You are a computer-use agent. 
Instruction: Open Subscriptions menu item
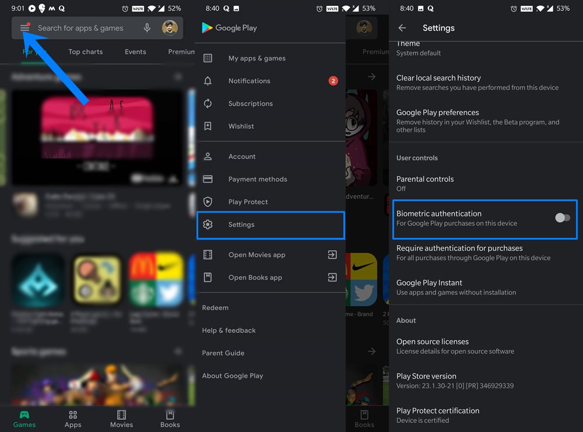(x=271, y=104)
